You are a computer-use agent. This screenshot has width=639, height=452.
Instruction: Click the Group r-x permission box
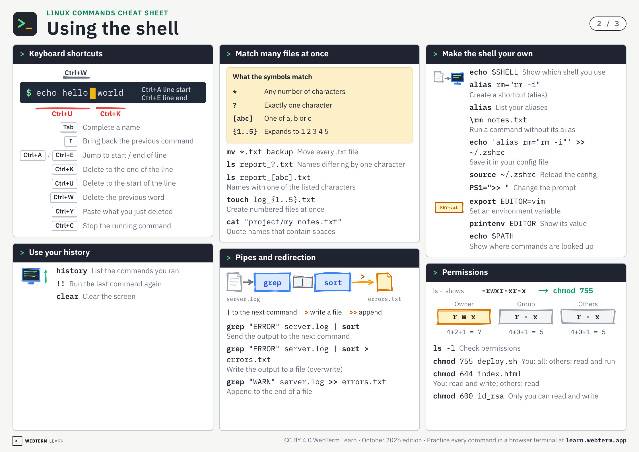click(x=526, y=317)
